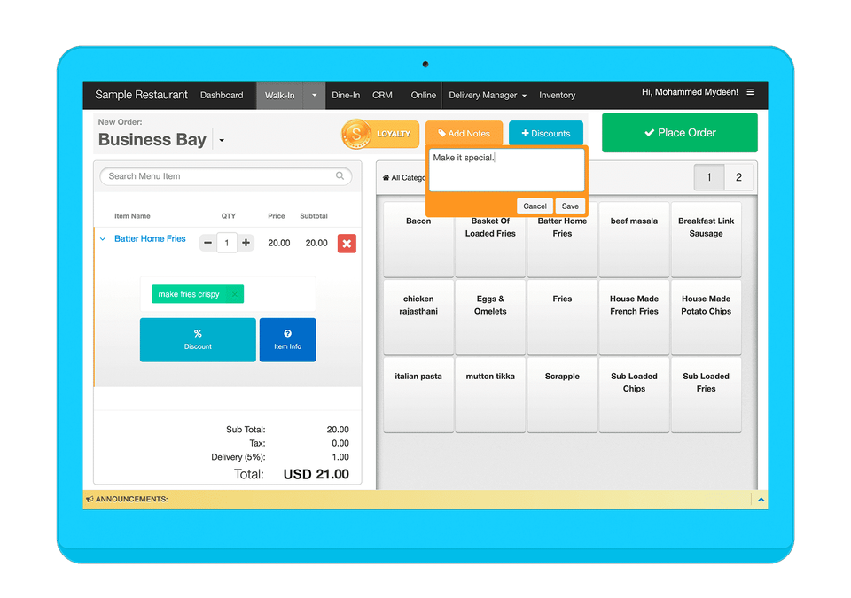Open the Business Bay location dropdown
851x598 pixels.
coord(222,140)
